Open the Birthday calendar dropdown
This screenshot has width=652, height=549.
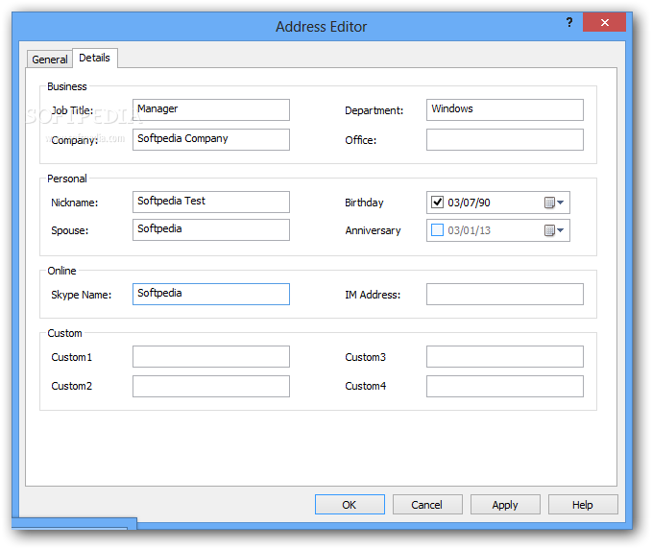click(554, 203)
